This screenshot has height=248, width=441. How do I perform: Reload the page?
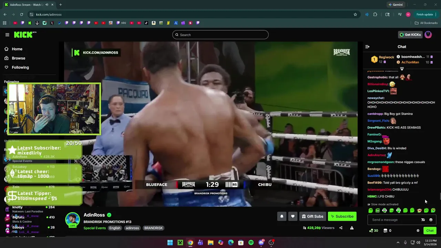click(21, 14)
